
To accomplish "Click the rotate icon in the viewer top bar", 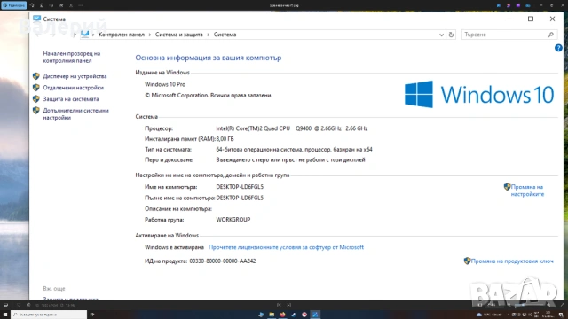I will pos(32,5).
